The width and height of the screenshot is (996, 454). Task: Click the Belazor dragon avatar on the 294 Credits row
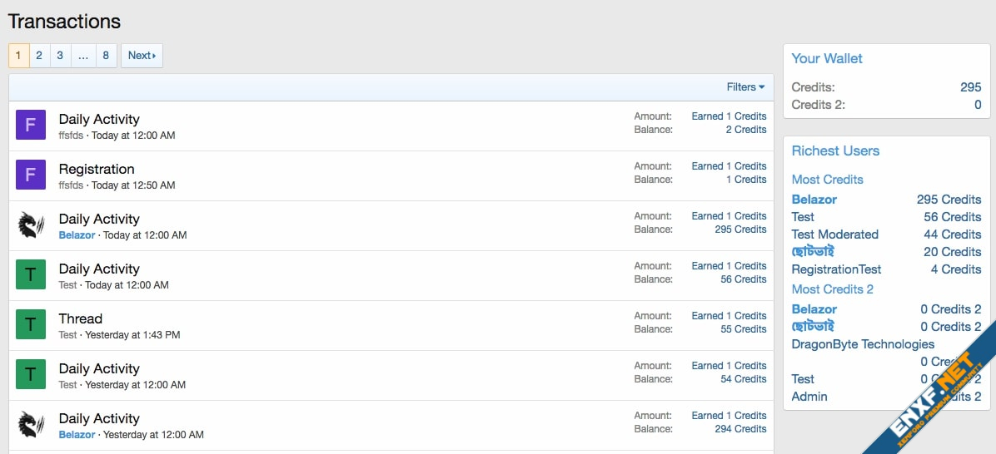[31, 424]
